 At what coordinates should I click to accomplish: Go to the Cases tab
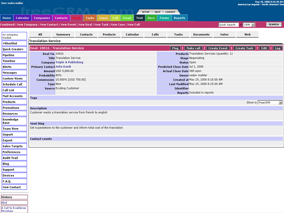[103, 18]
